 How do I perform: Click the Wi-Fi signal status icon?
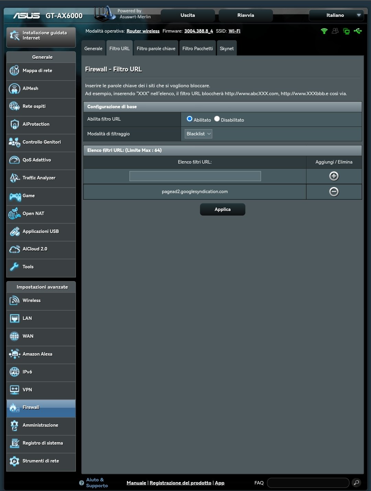click(x=324, y=31)
